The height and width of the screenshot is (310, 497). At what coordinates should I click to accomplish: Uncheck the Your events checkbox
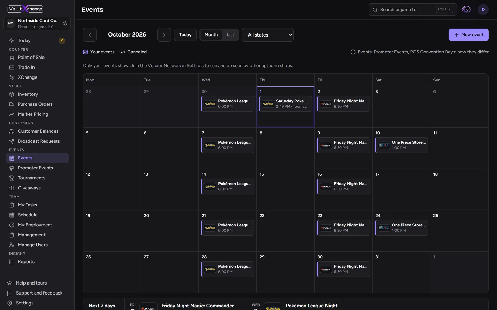tap(85, 52)
